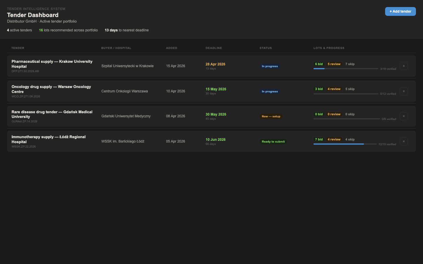The image size is (423, 264).
Task: Click the 4 skip badge
Action: click(350, 139)
